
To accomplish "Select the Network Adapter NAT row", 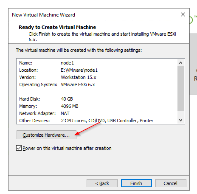I will [x=97, y=113].
